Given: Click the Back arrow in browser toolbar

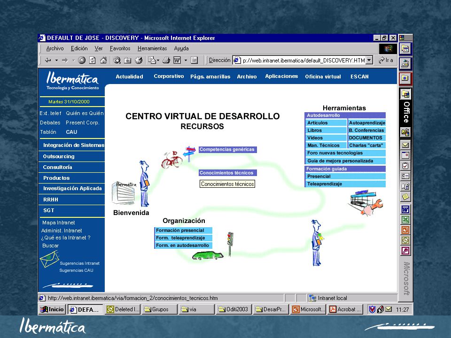Looking at the screenshot, I should click(48, 61).
